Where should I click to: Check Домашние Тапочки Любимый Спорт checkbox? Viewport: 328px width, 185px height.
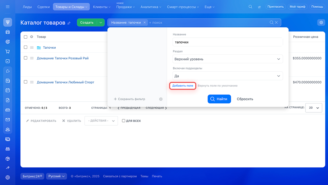25,82
